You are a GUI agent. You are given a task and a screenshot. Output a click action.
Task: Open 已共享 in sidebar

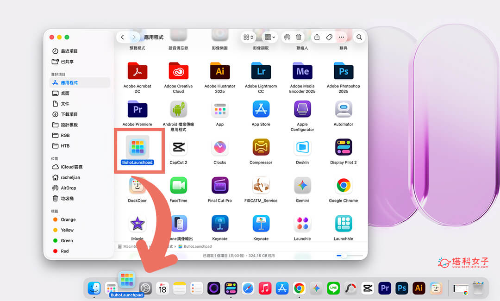pos(80,62)
